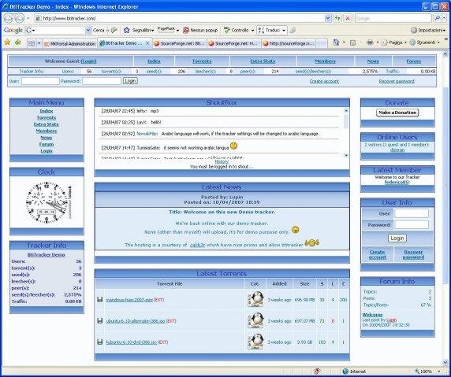Click the search magnifier icon in IE search box
Screen dimensions: 451x377
click(x=437, y=18)
